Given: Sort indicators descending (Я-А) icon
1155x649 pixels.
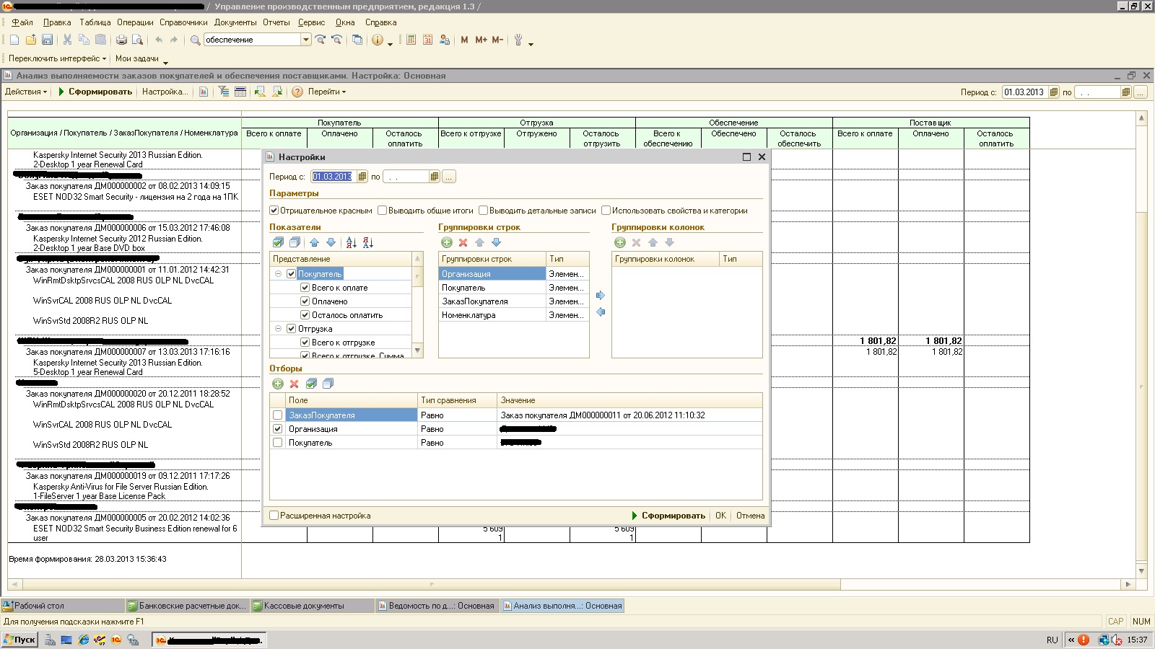Looking at the screenshot, I should [368, 242].
